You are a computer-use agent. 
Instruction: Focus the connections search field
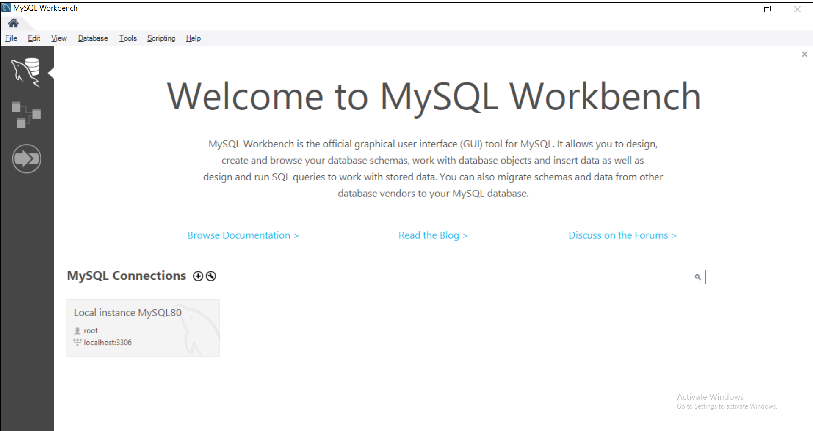pyautogui.click(x=747, y=277)
